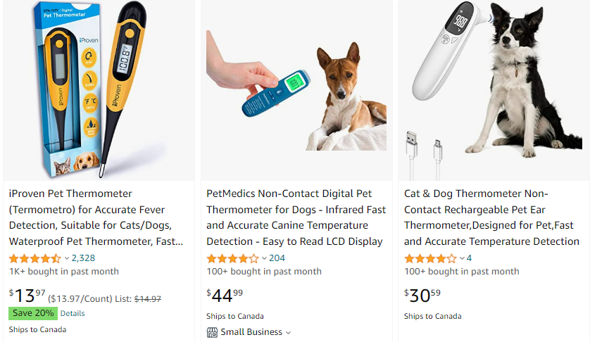View the 2,328 reviews for iProven

tap(83, 258)
